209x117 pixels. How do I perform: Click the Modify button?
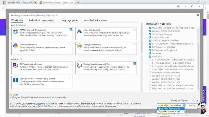(192, 105)
